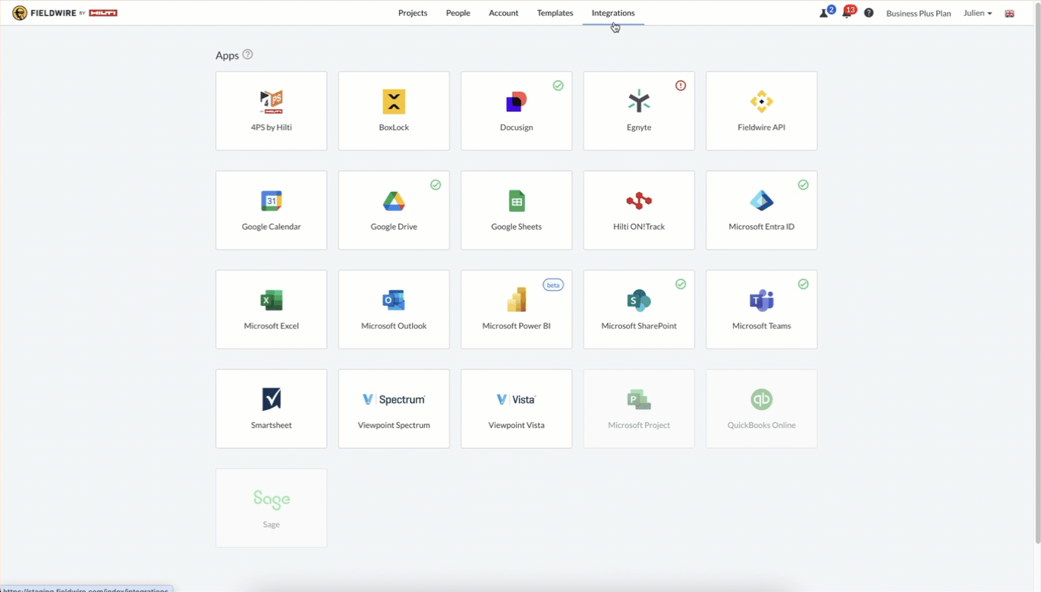Select the Google Drive app icon
The height and width of the screenshot is (592, 1041).
click(x=394, y=201)
